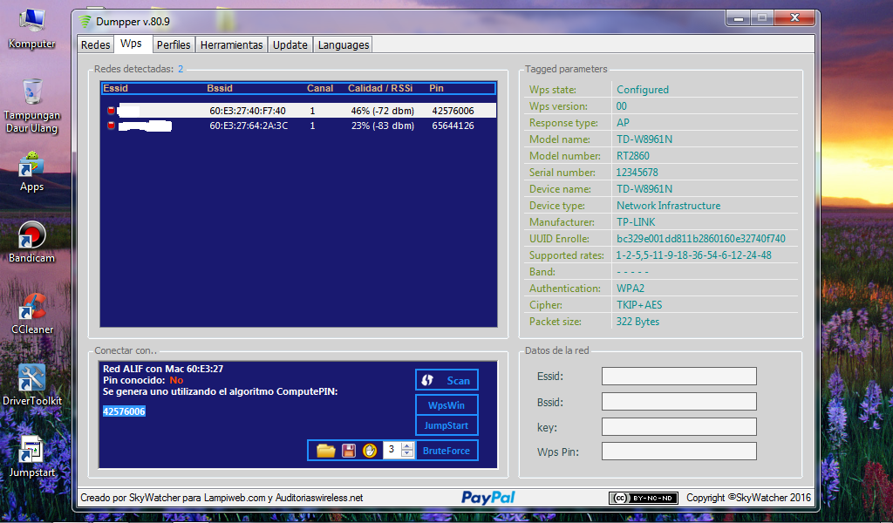Click the UUID Enrolle value bc329e001dd...
The image size is (893, 523).
(700, 239)
